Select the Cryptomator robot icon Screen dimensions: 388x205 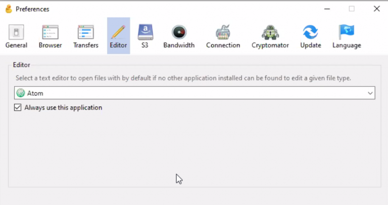[x=270, y=33]
